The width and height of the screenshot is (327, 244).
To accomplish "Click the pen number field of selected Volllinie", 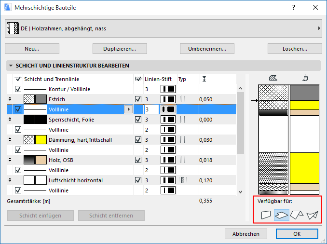I will tap(151, 109).
